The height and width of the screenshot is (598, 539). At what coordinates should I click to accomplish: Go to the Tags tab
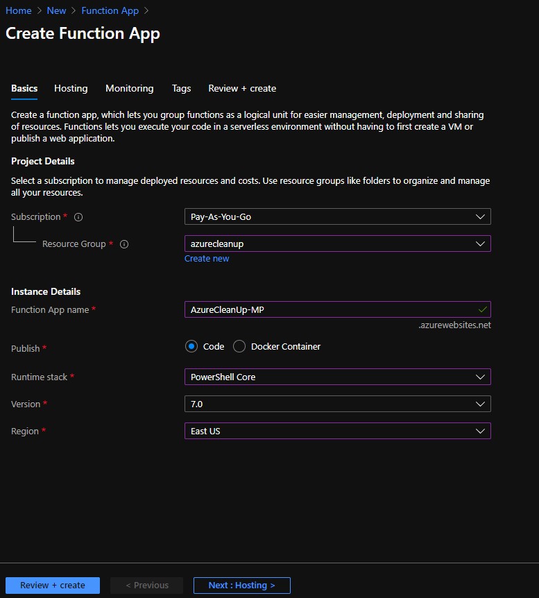click(x=181, y=89)
